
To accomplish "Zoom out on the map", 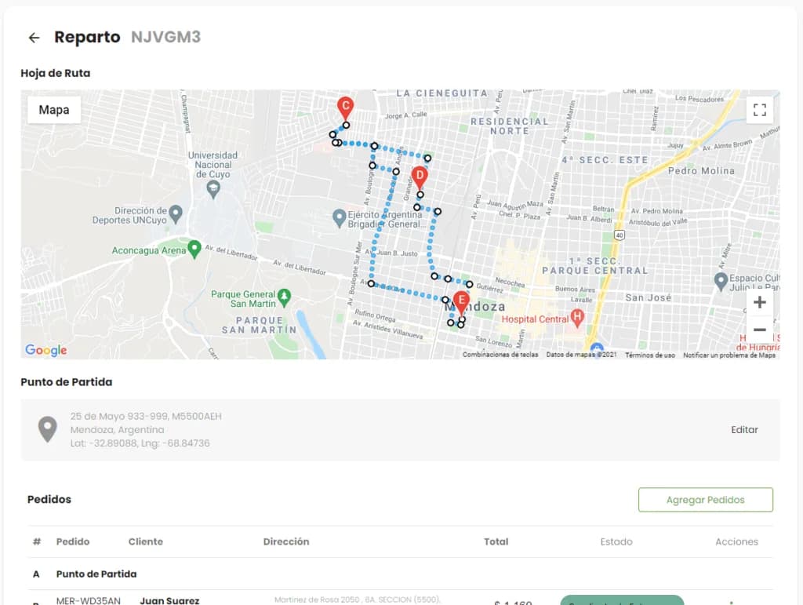I will [x=759, y=330].
